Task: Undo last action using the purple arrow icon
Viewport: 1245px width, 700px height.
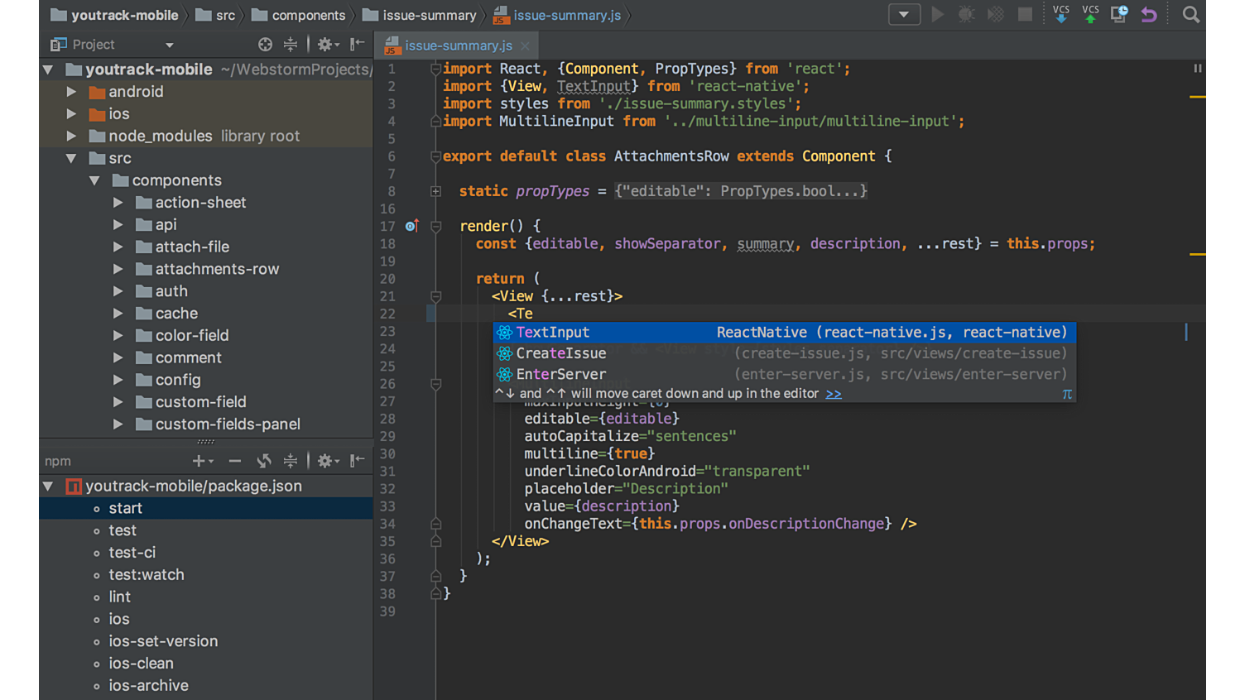Action: [x=1148, y=14]
